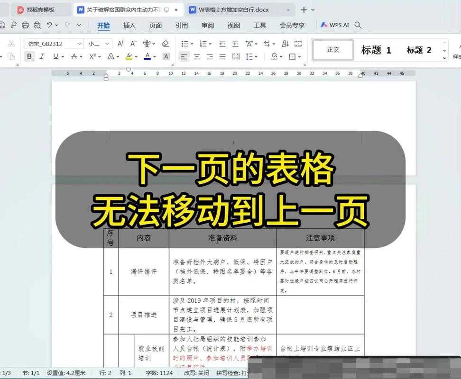Image resolution: width=461 pixels, height=379 pixels.
Task: Select the Bold formatting icon
Action: click(29, 57)
